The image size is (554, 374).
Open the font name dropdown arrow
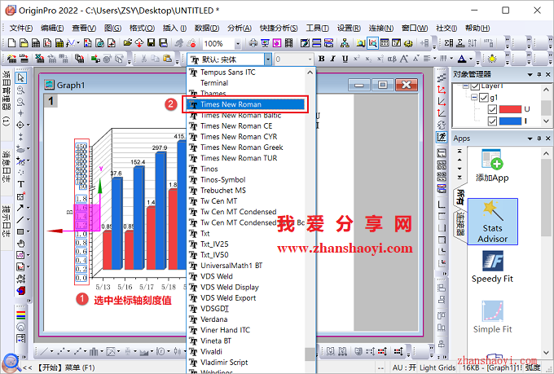pyautogui.click(x=268, y=59)
